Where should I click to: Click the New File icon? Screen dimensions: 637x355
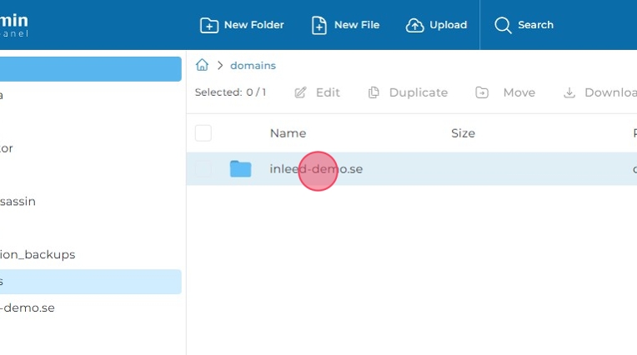click(x=319, y=25)
